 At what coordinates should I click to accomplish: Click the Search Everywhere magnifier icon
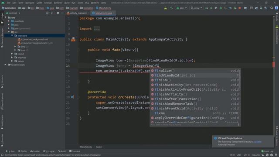click(272, 8)
